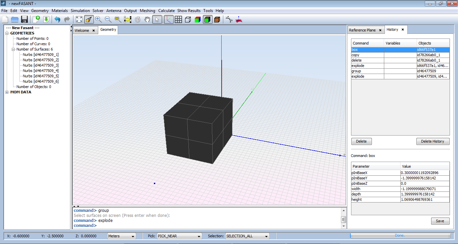The width and height of the screenshot is (458, 244).
Task: Click the Zoom Out magnifier icon
Action: 108,19
